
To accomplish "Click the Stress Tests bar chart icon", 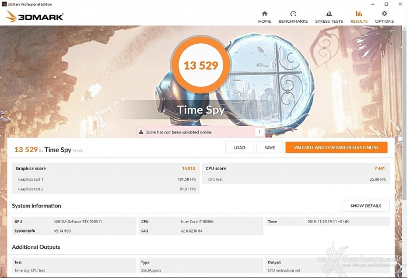I will tap(329, 13).
